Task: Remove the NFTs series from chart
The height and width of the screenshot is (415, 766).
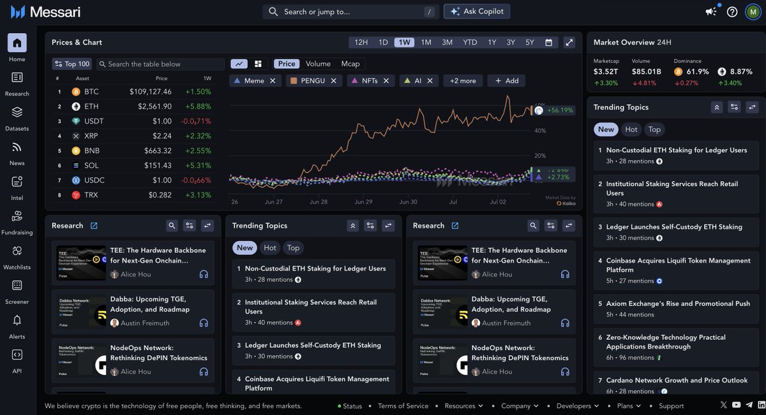Action: pos(386,81)
